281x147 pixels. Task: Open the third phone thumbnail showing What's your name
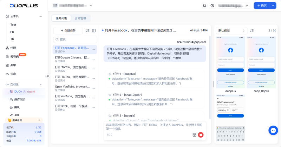(x=230, y=118)
